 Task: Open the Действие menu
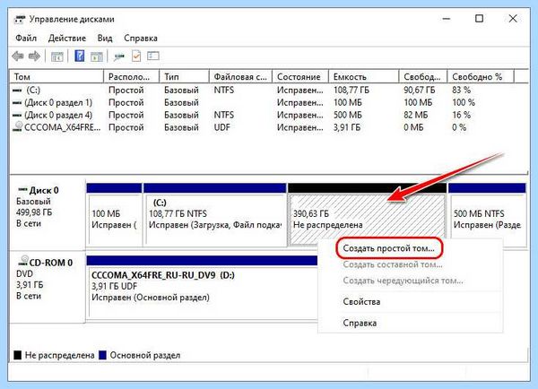[x=67, y=38]
